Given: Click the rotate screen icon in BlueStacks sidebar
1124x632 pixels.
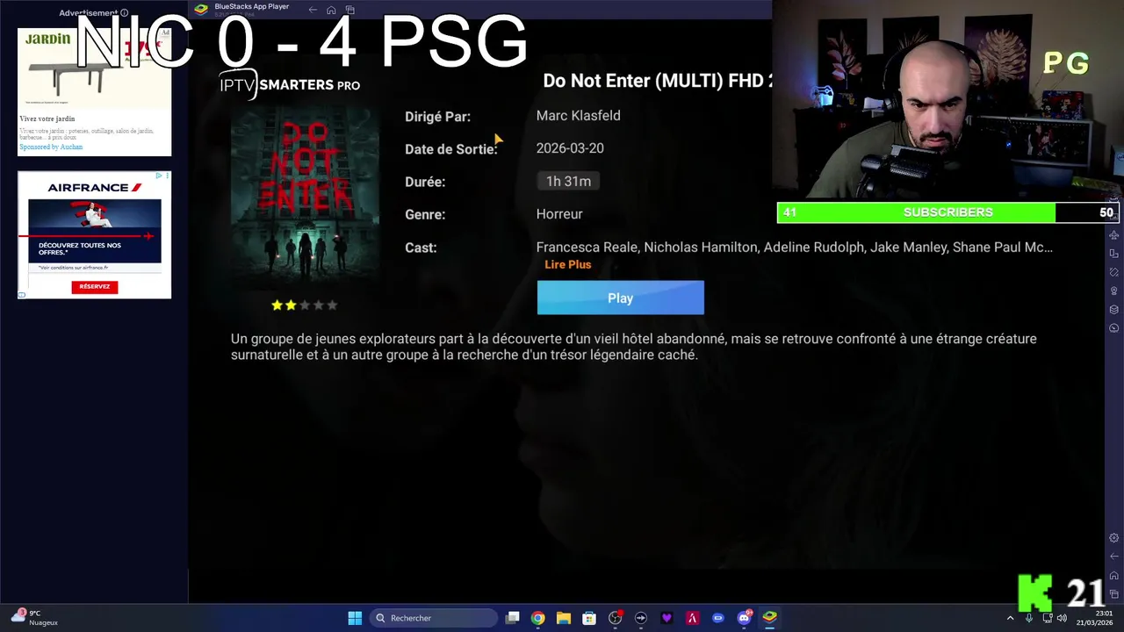Looking at the screenshot, I should click(x=1114, y=272).
